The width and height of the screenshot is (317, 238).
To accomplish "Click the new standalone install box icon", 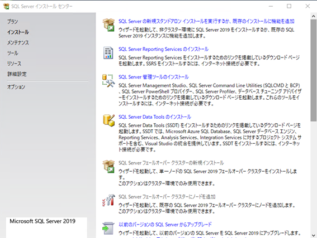I will pos(108,25).
